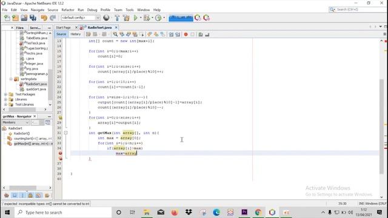388x218 pixels.
Task: Collapse the sortingdata package node
Action: tap(11, 79)
